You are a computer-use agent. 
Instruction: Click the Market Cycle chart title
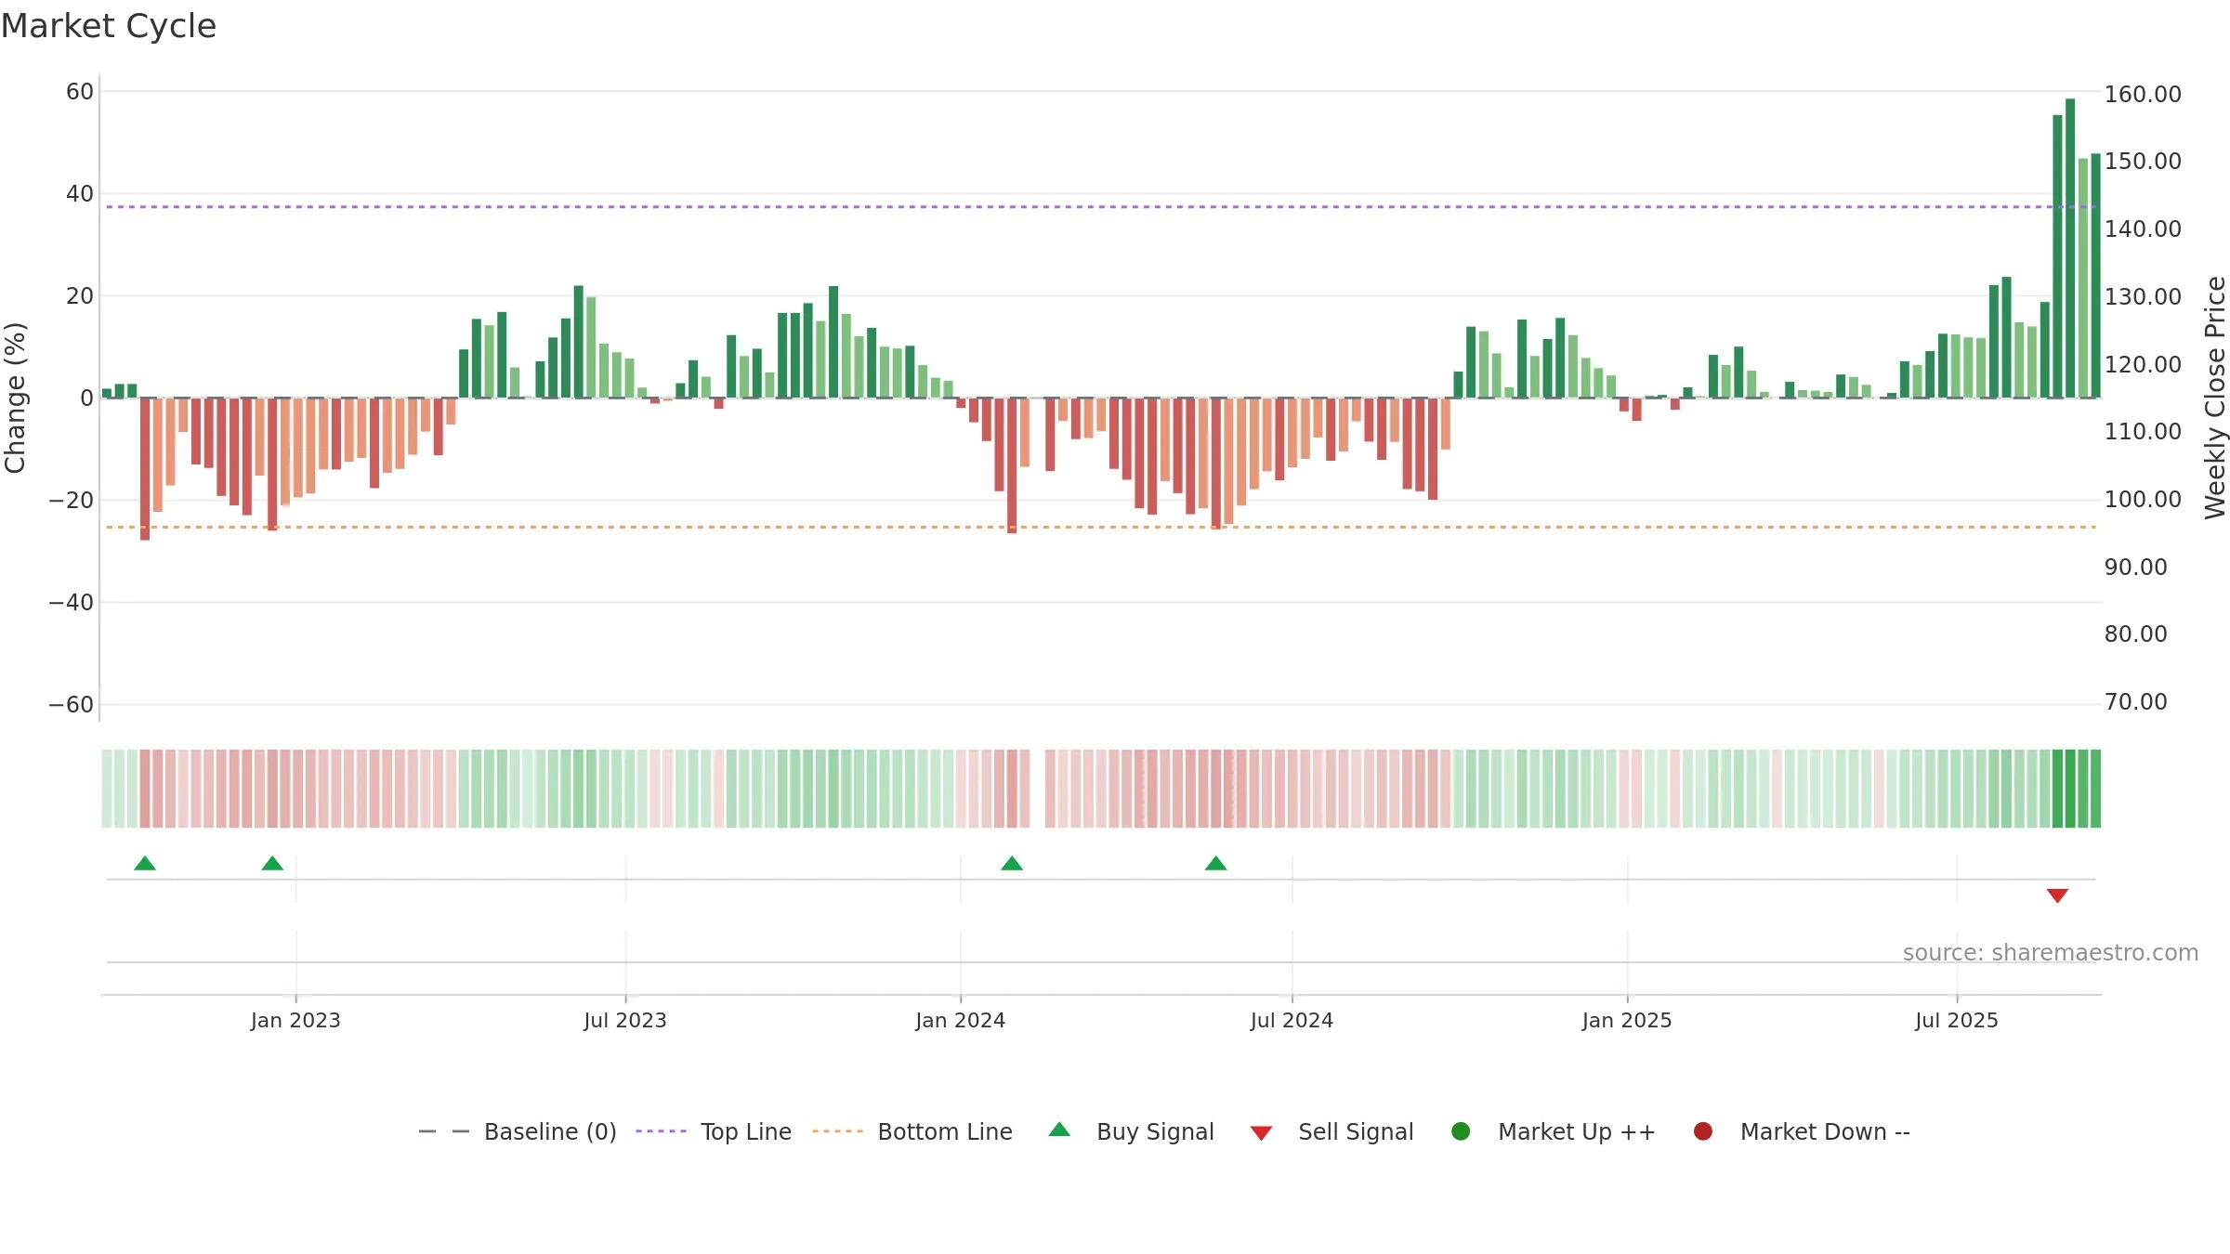coord(109,26)
